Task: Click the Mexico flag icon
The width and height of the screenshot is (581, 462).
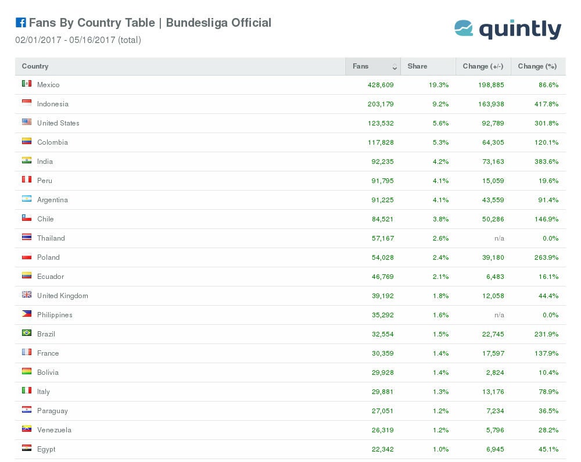Action: tap(27, 84)
